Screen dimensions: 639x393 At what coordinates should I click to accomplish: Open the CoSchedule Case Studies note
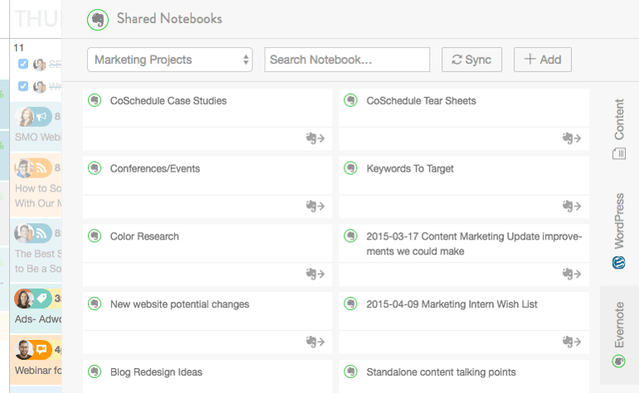[x=168, y=101]
